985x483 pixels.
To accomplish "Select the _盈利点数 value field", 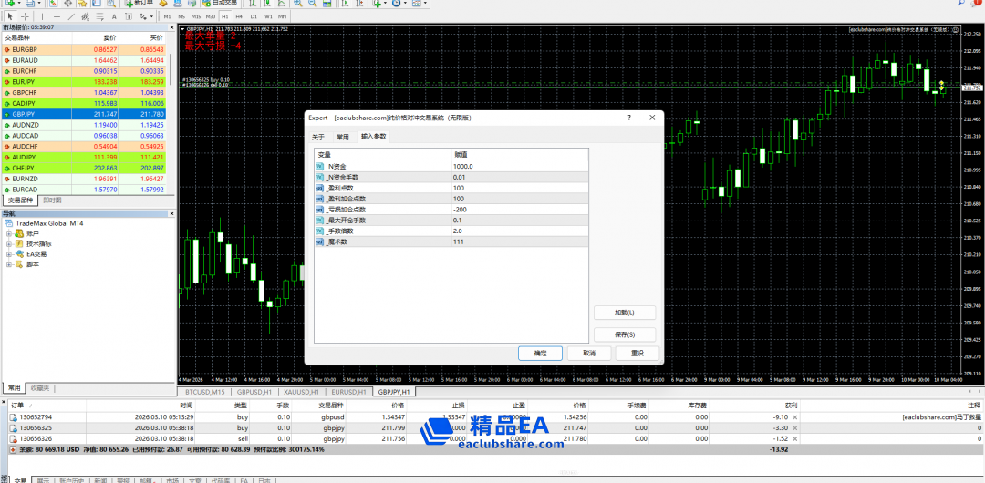I will (x=520, y=188).
